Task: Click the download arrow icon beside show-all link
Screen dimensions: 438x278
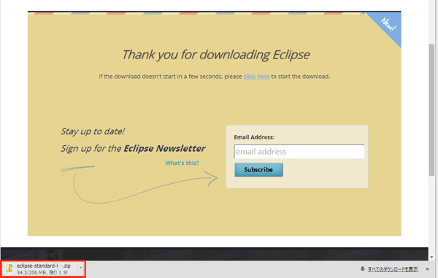Action: (363, 269)
